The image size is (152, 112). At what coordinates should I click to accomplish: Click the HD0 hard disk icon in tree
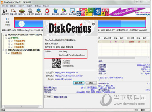[x=6, y=35]
